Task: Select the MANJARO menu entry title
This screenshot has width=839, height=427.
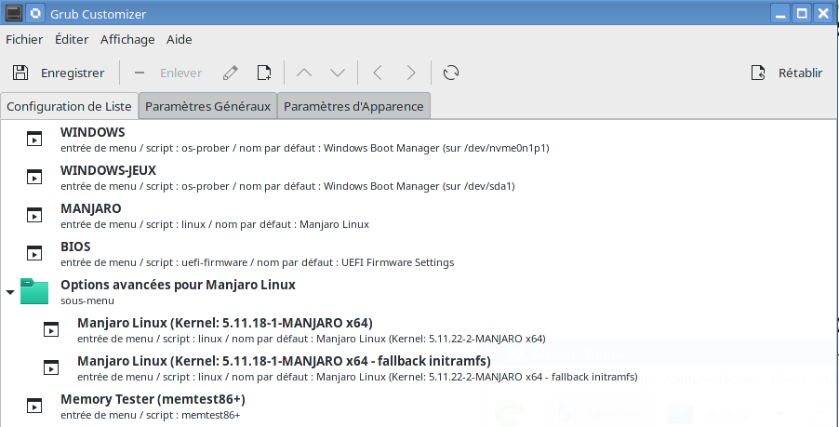Action: (91, 208)
